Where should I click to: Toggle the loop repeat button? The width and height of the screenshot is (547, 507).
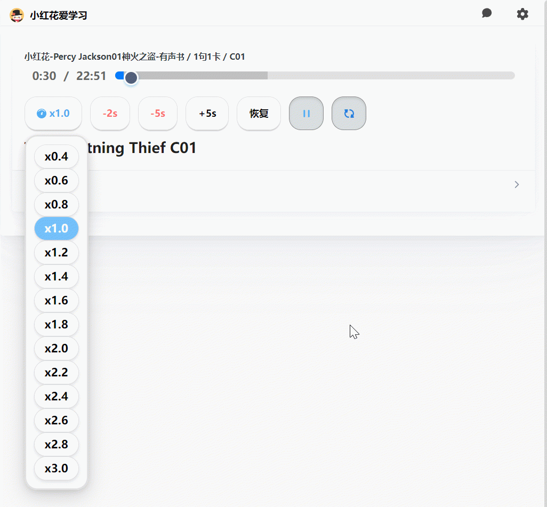pyautogui.click(x=349, y=114)
